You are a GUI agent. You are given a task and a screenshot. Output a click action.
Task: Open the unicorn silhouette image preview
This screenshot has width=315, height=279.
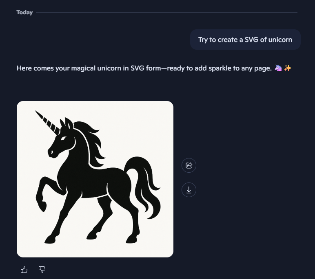click(x=95, y=179)
